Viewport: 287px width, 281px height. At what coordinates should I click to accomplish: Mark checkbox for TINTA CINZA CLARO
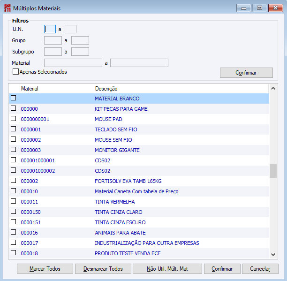[x=13, y=212]
